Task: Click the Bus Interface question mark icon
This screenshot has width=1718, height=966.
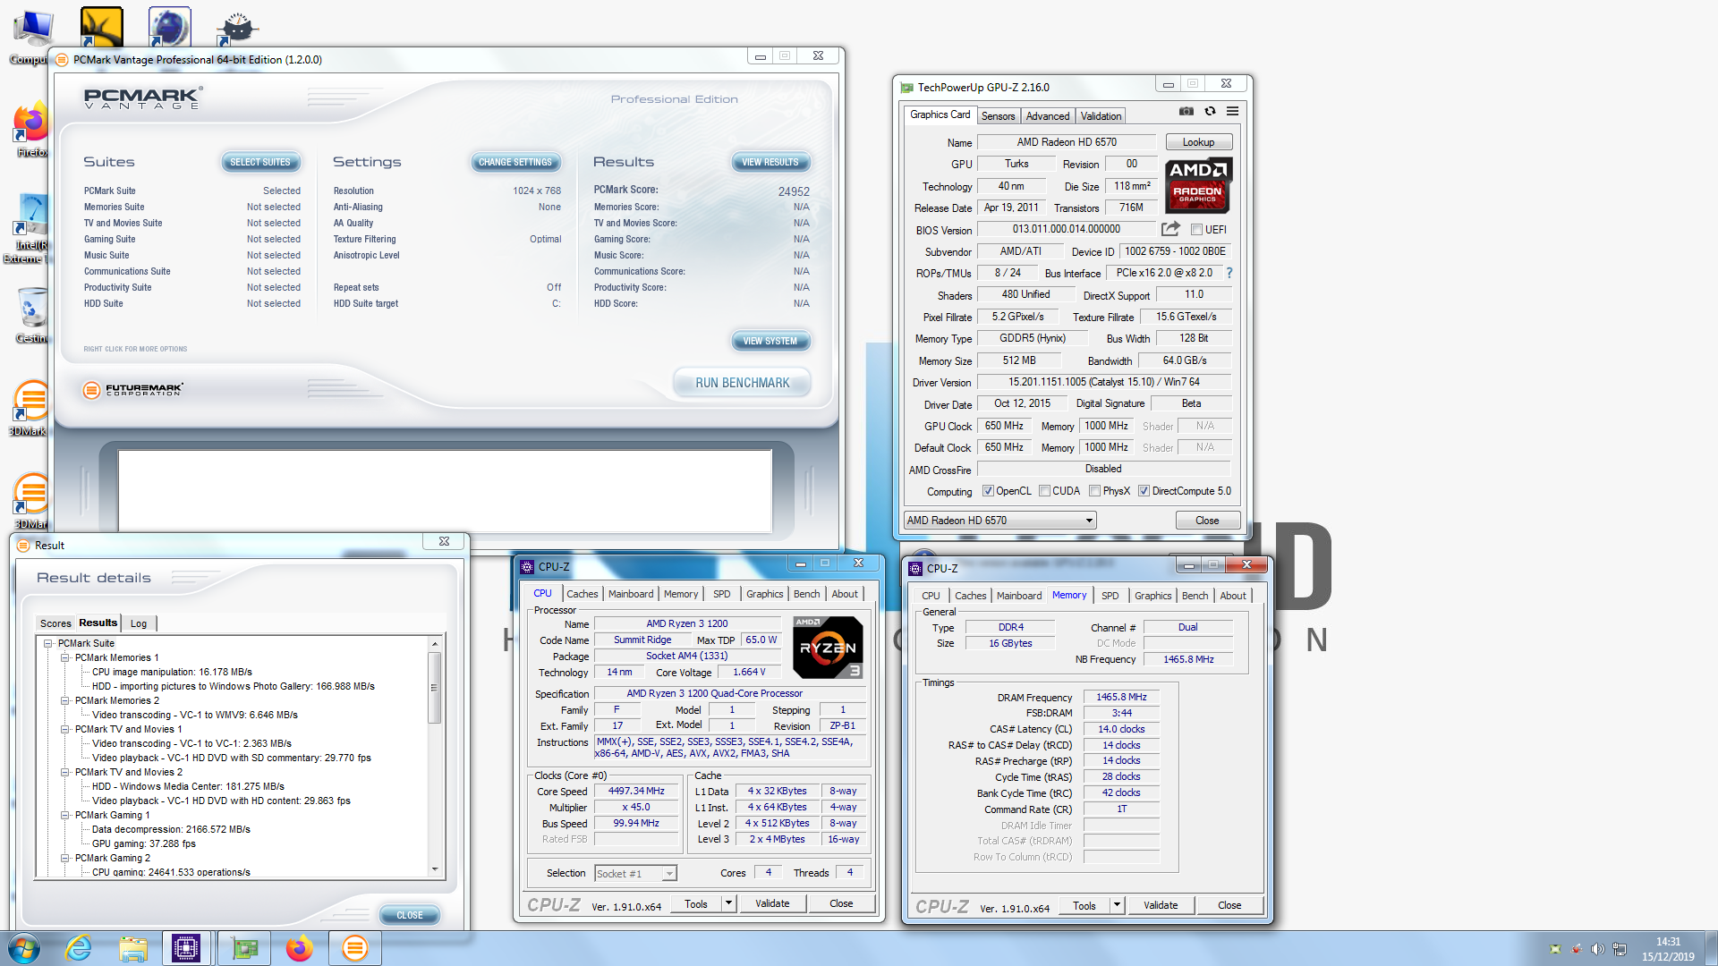Action: tap(1229, 273)
